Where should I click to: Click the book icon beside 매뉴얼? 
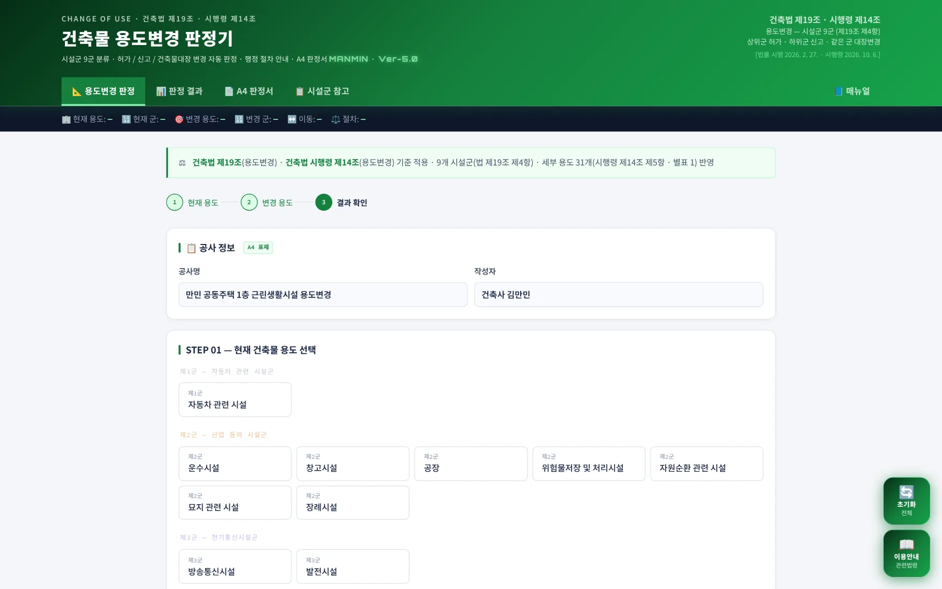(839, 92)
